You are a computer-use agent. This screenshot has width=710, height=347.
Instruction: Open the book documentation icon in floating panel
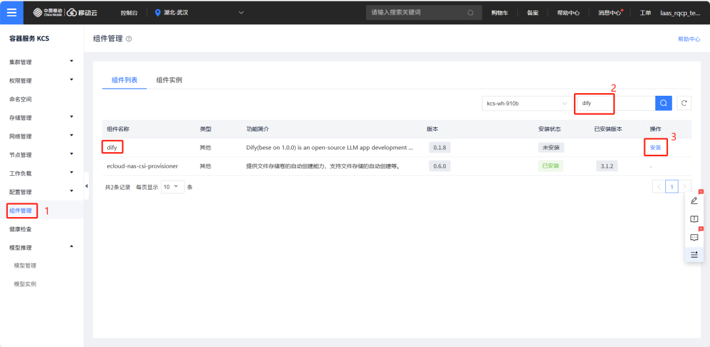point(694,219)
